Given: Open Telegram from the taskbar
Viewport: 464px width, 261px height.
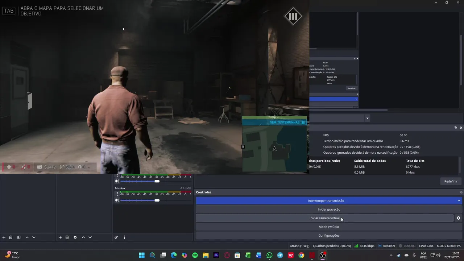Looking at the screenshot, I should tap(280, 255).
